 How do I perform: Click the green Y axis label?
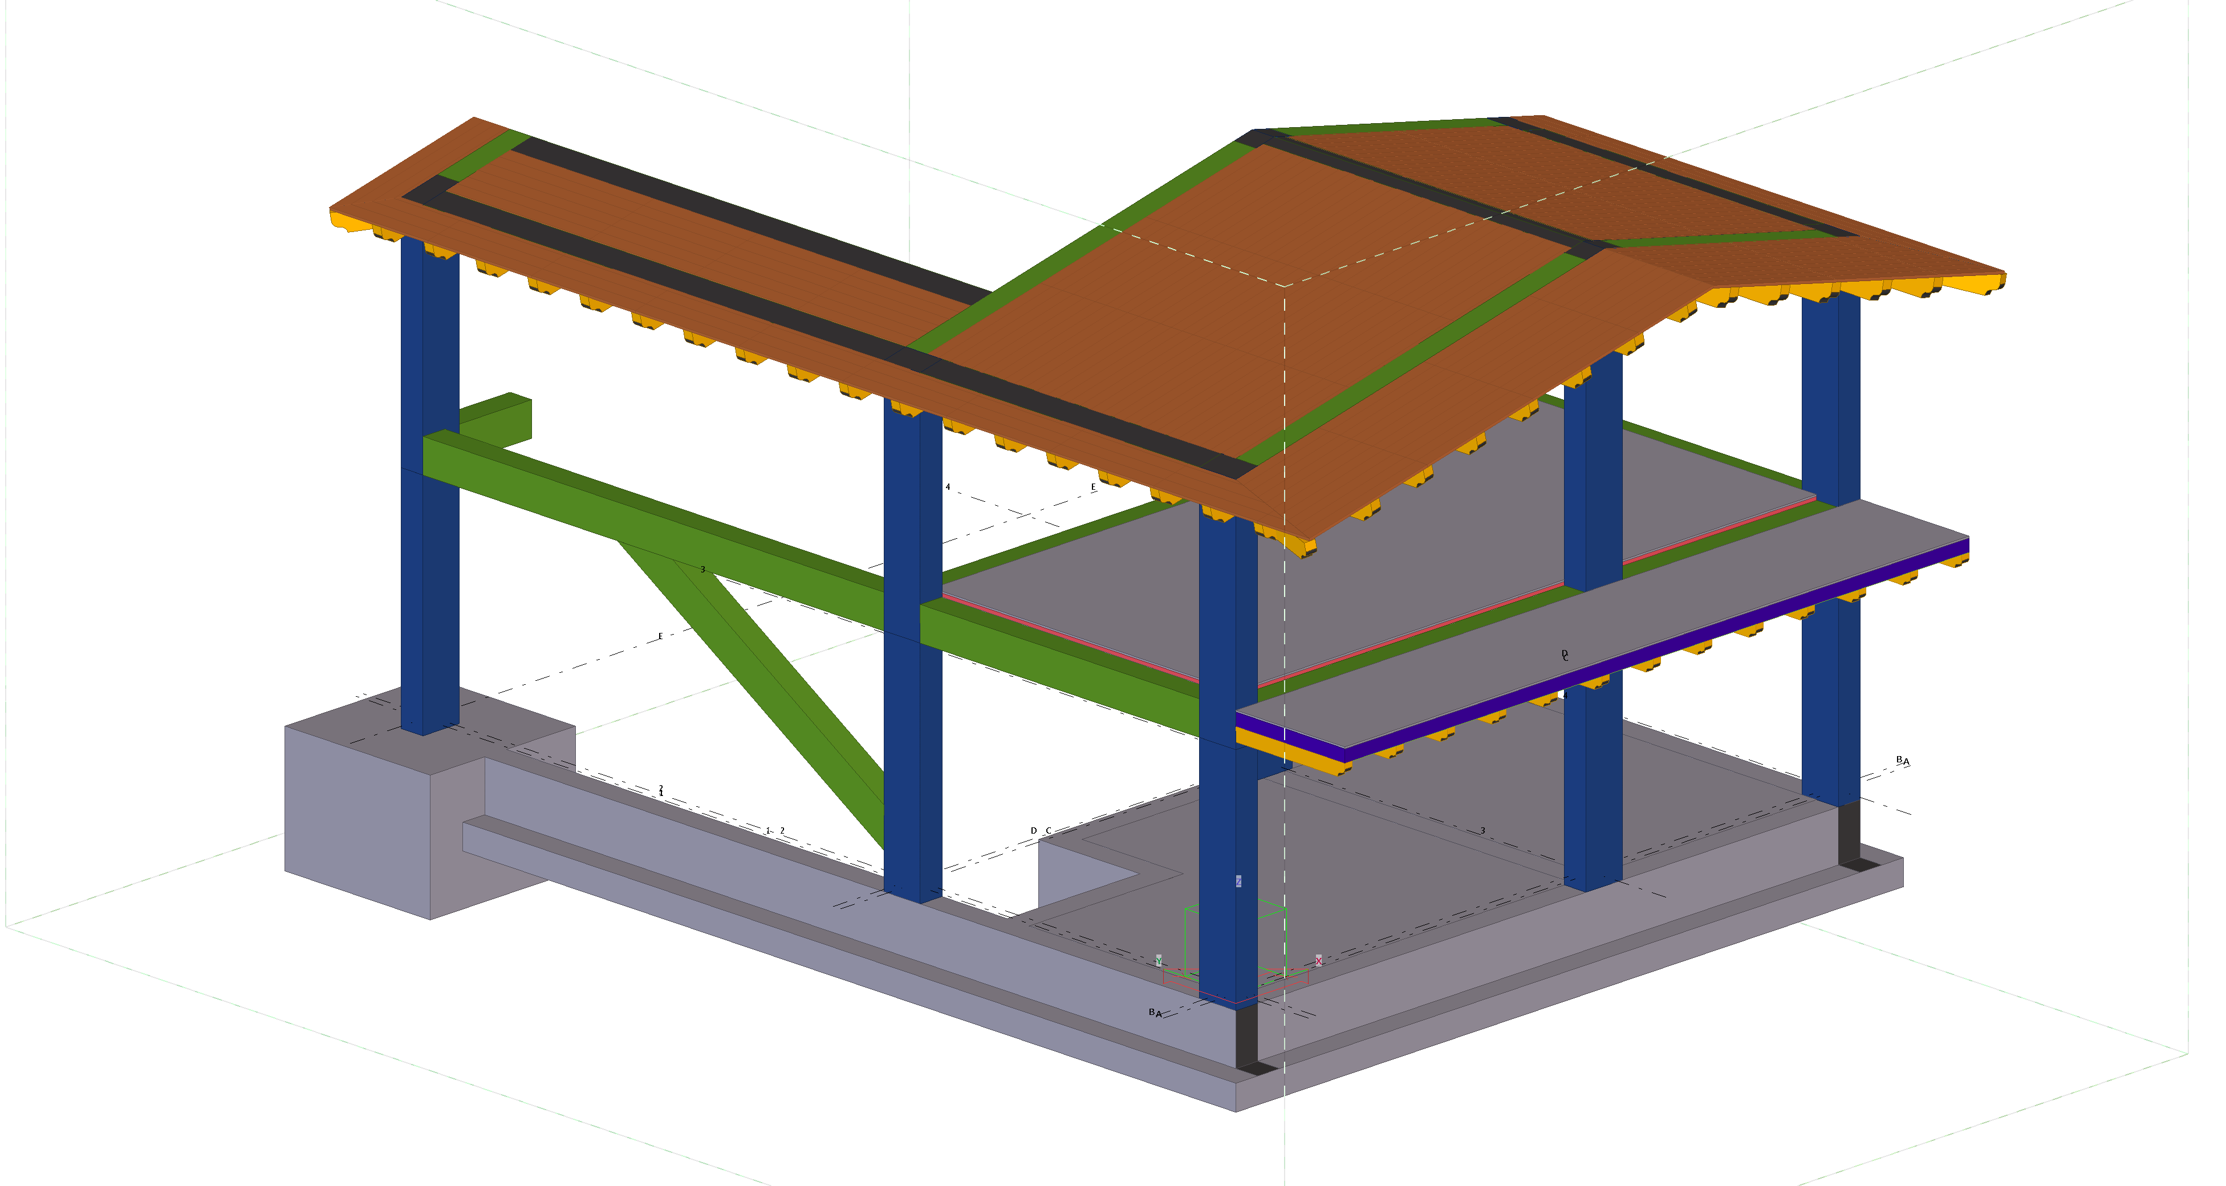click(x=1158, y=961)
